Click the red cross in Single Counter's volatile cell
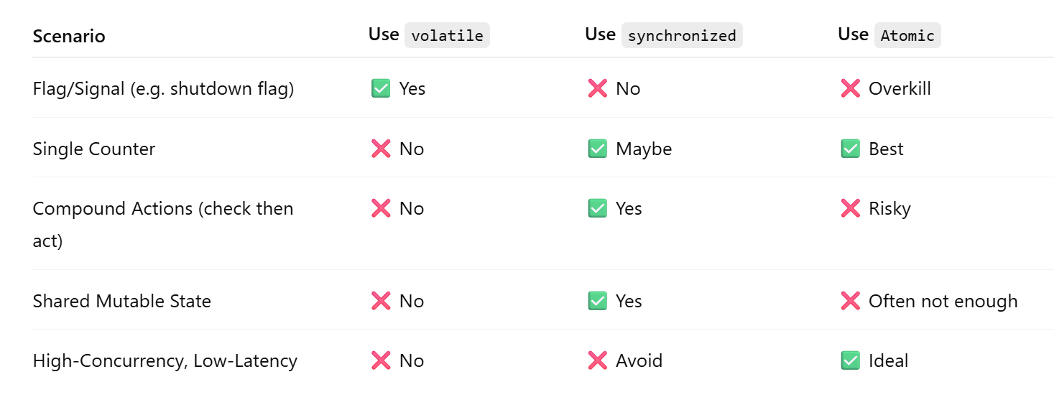Image resolution: width=1054 pixels, height=410 pixels. [x=381, y=149]
